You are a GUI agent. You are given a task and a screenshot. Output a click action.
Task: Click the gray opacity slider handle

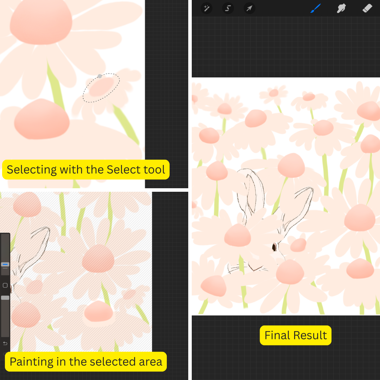click(5, 298)
